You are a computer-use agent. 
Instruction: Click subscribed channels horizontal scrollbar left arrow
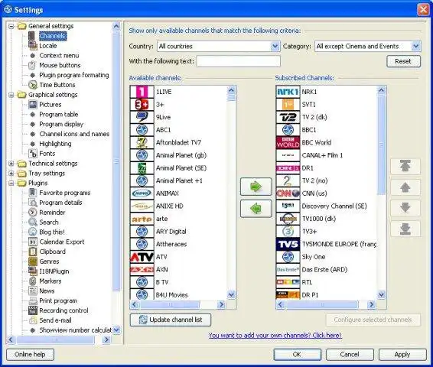click(x=280, y=304)
